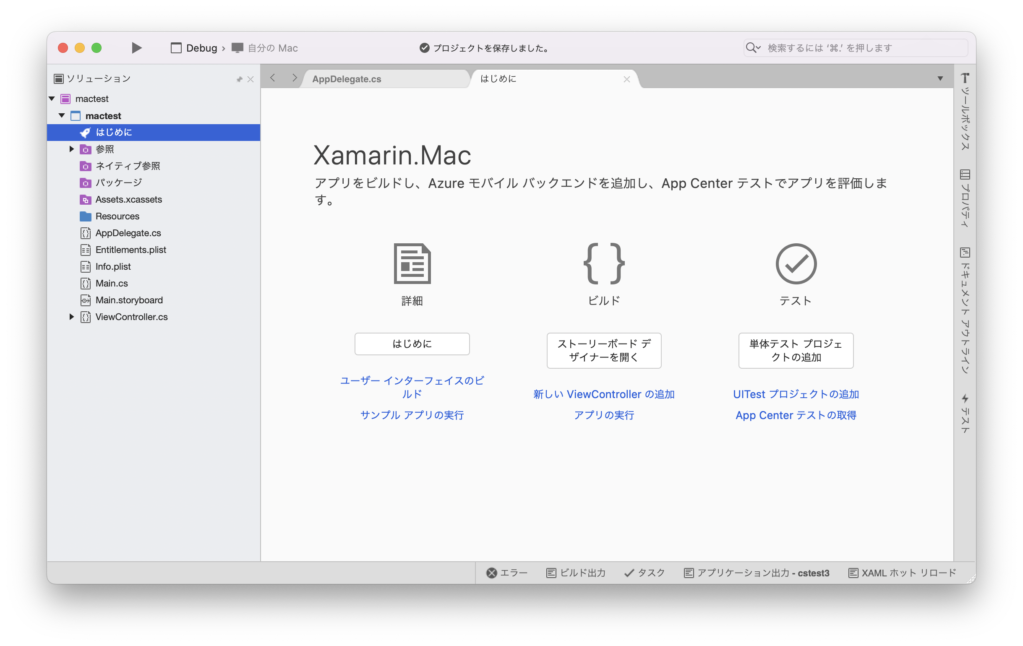Viewport: 1023px width, 646px height.
Task: Collapse the bold mactest project node
Action: (x=62, y=115)
